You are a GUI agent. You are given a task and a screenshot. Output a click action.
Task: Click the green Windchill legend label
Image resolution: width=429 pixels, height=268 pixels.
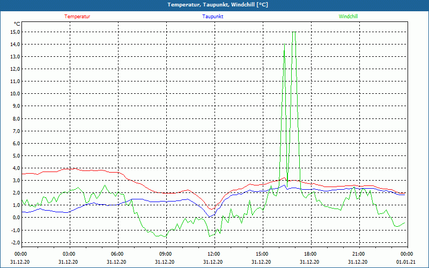pos(348,17)
